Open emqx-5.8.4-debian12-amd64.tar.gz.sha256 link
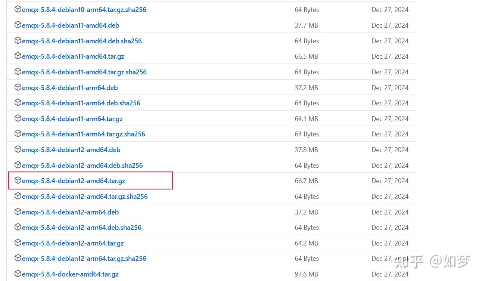Screen dimensions: 482x281 point(85,197)
